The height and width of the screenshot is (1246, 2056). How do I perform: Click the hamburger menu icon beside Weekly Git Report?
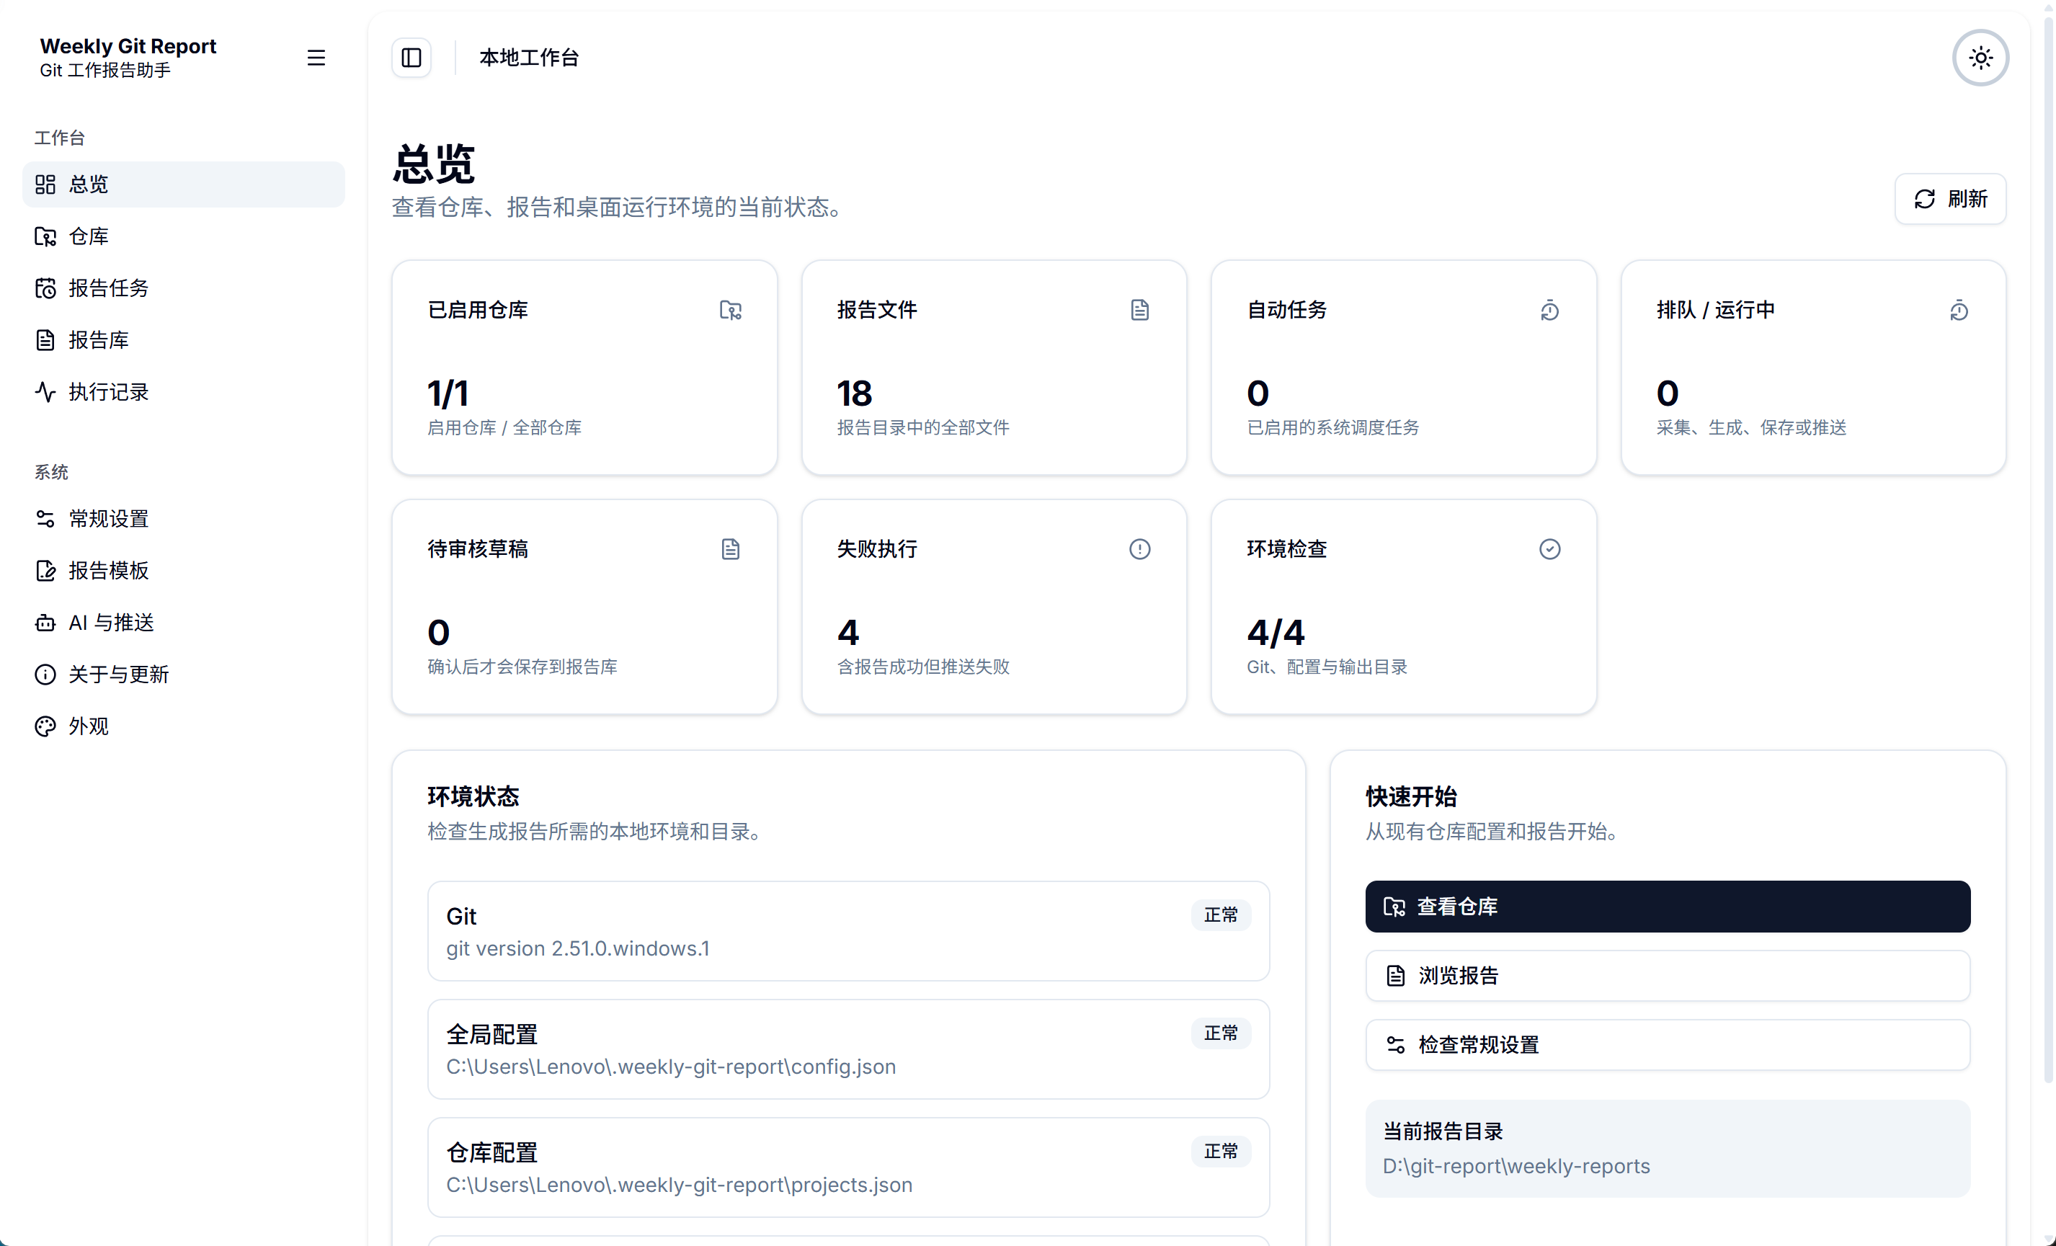pos(316,58)
